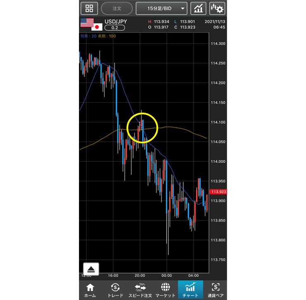Tap the 0.2 spread badge
306x300 pixels.
click(x=115, y=28)
